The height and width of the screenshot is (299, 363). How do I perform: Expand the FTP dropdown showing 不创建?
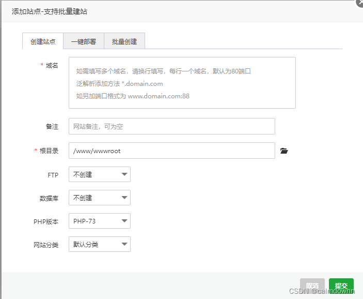pos(100,174)
